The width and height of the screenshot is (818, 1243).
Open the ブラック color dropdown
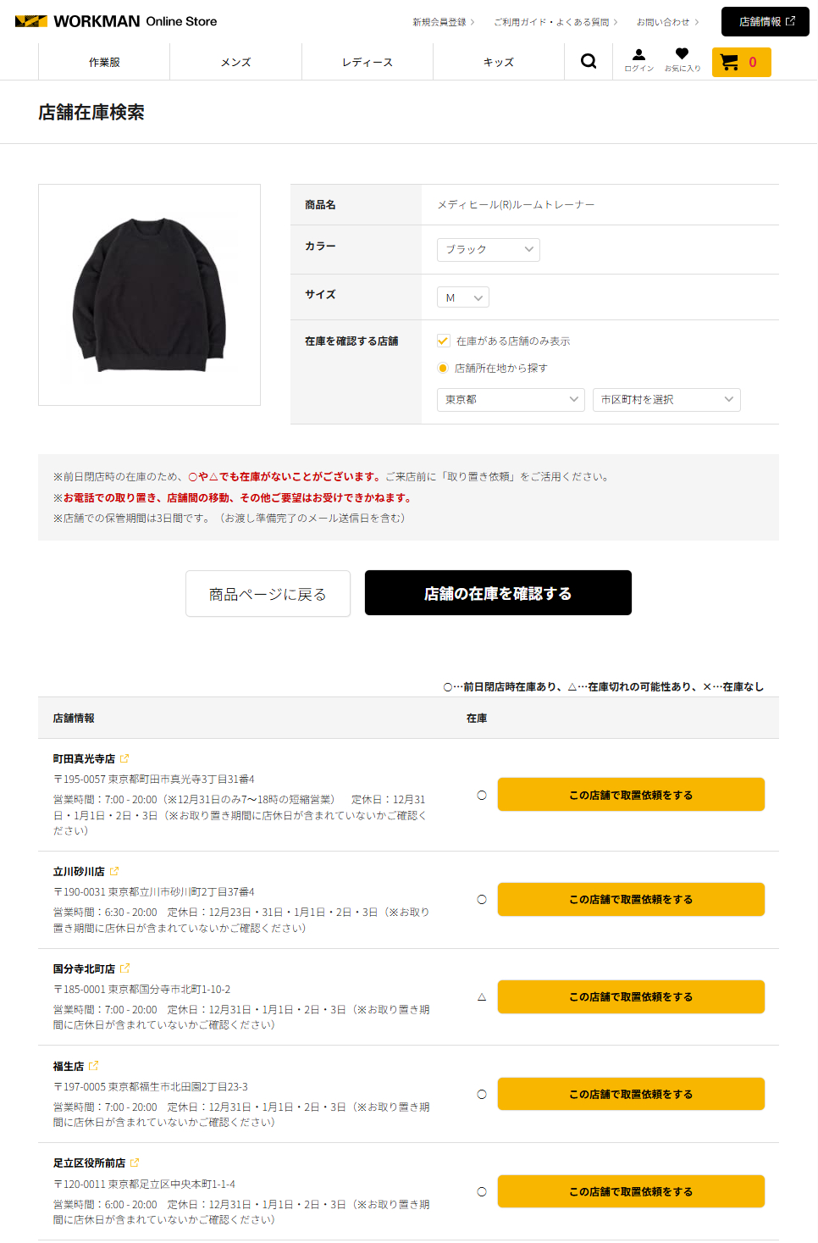coord(489,249)
